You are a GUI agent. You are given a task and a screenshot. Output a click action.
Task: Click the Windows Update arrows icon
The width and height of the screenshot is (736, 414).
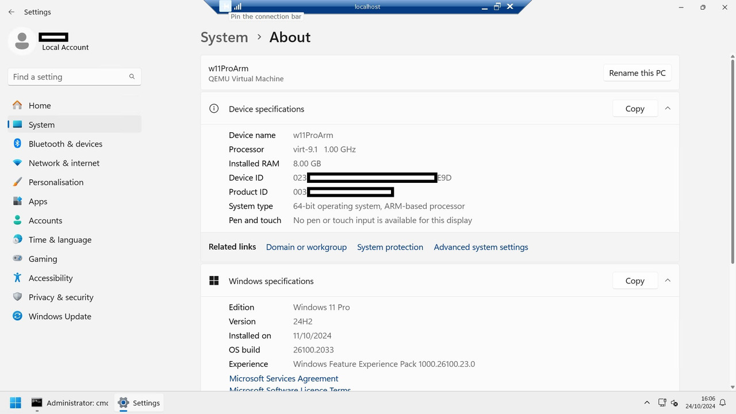pos(17,316)
